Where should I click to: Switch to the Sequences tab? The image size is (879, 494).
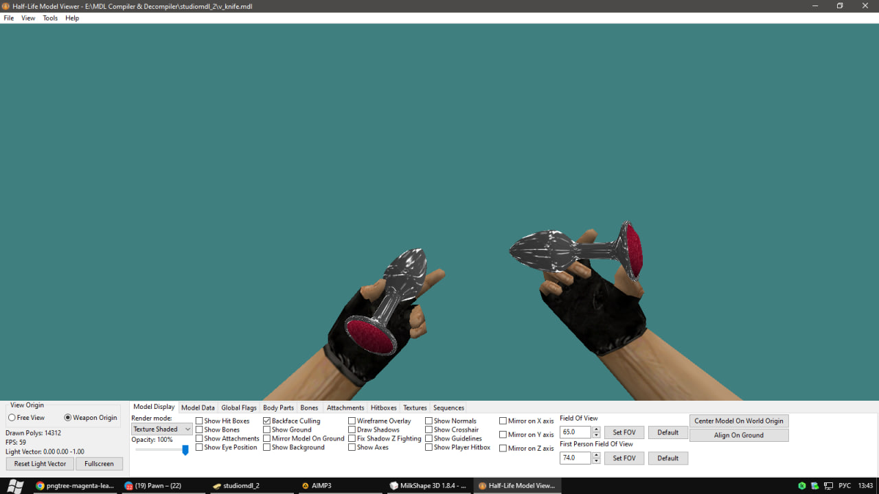448,408
